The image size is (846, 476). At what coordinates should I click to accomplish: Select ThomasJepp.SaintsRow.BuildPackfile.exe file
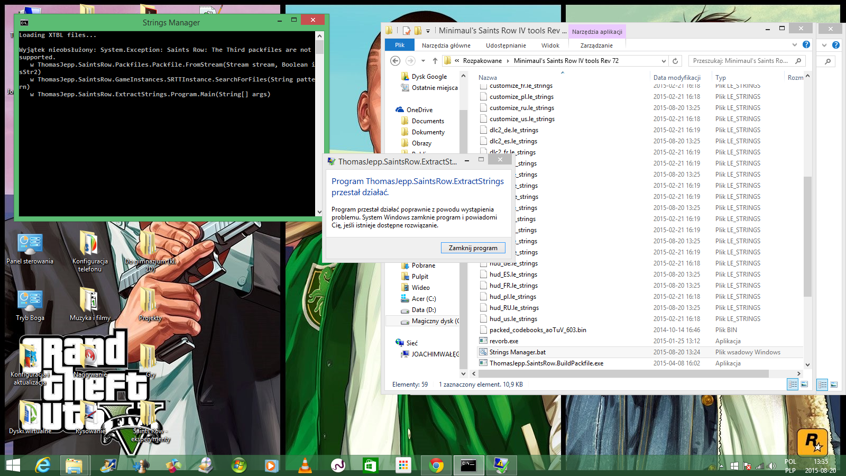(x=546, y=363)
